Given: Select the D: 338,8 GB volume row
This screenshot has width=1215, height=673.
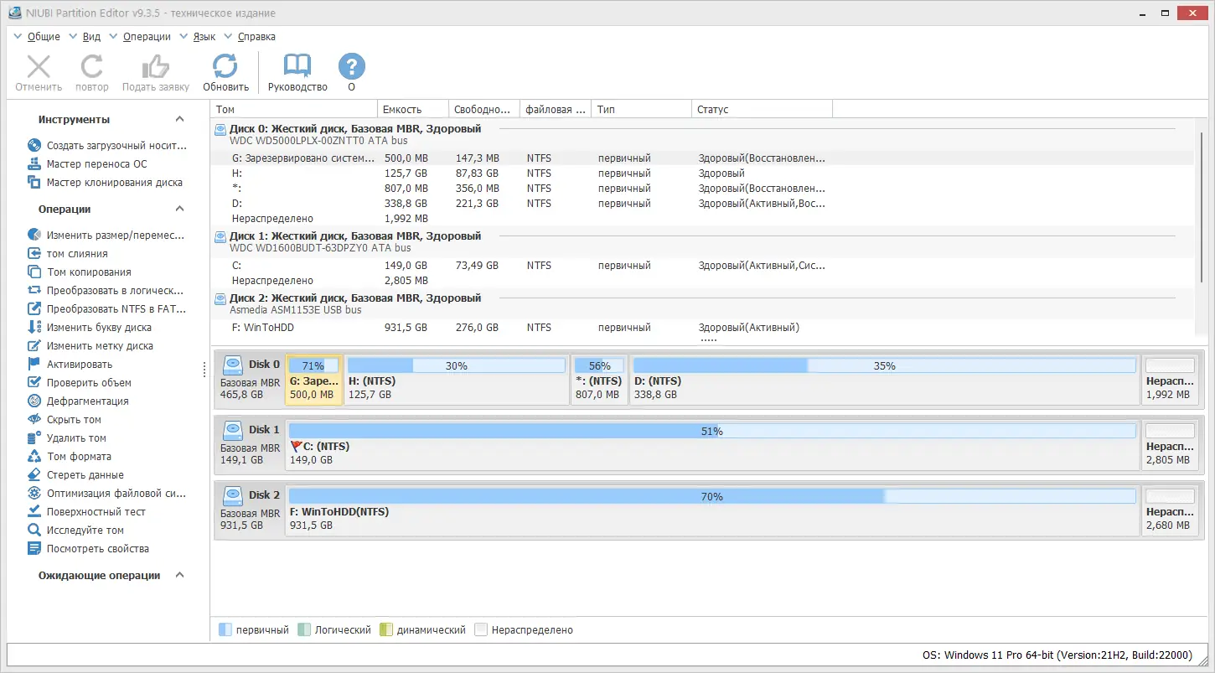Looking at the screenshot, I should click(704, 204).
